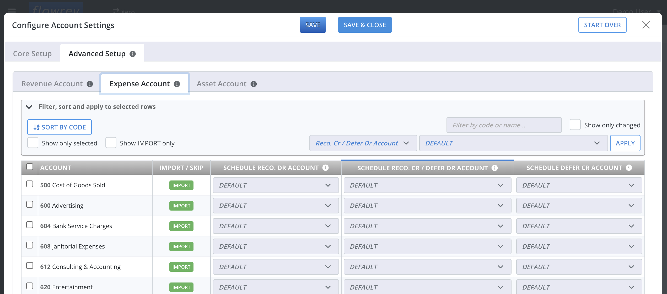Toggle IMPORT badge for 604 Bank Service Charges
The image size is (667, 294).
(x=181, y=226)
